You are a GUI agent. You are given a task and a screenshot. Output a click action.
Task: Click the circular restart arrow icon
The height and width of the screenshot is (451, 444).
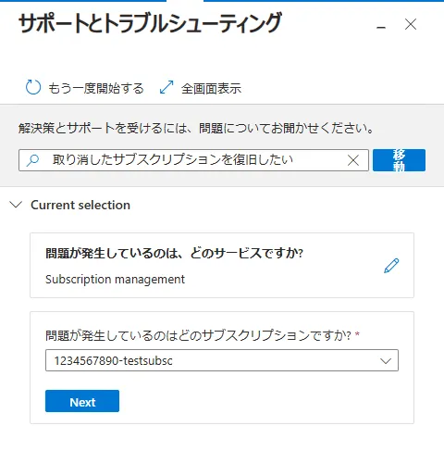click(x=33, y=87)
